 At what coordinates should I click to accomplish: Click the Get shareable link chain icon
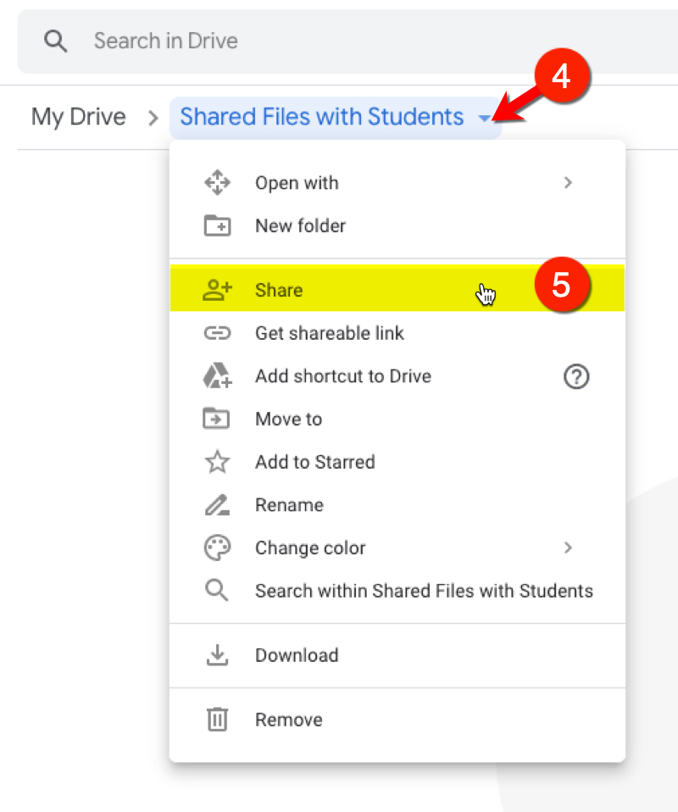(x=217, y=333)
